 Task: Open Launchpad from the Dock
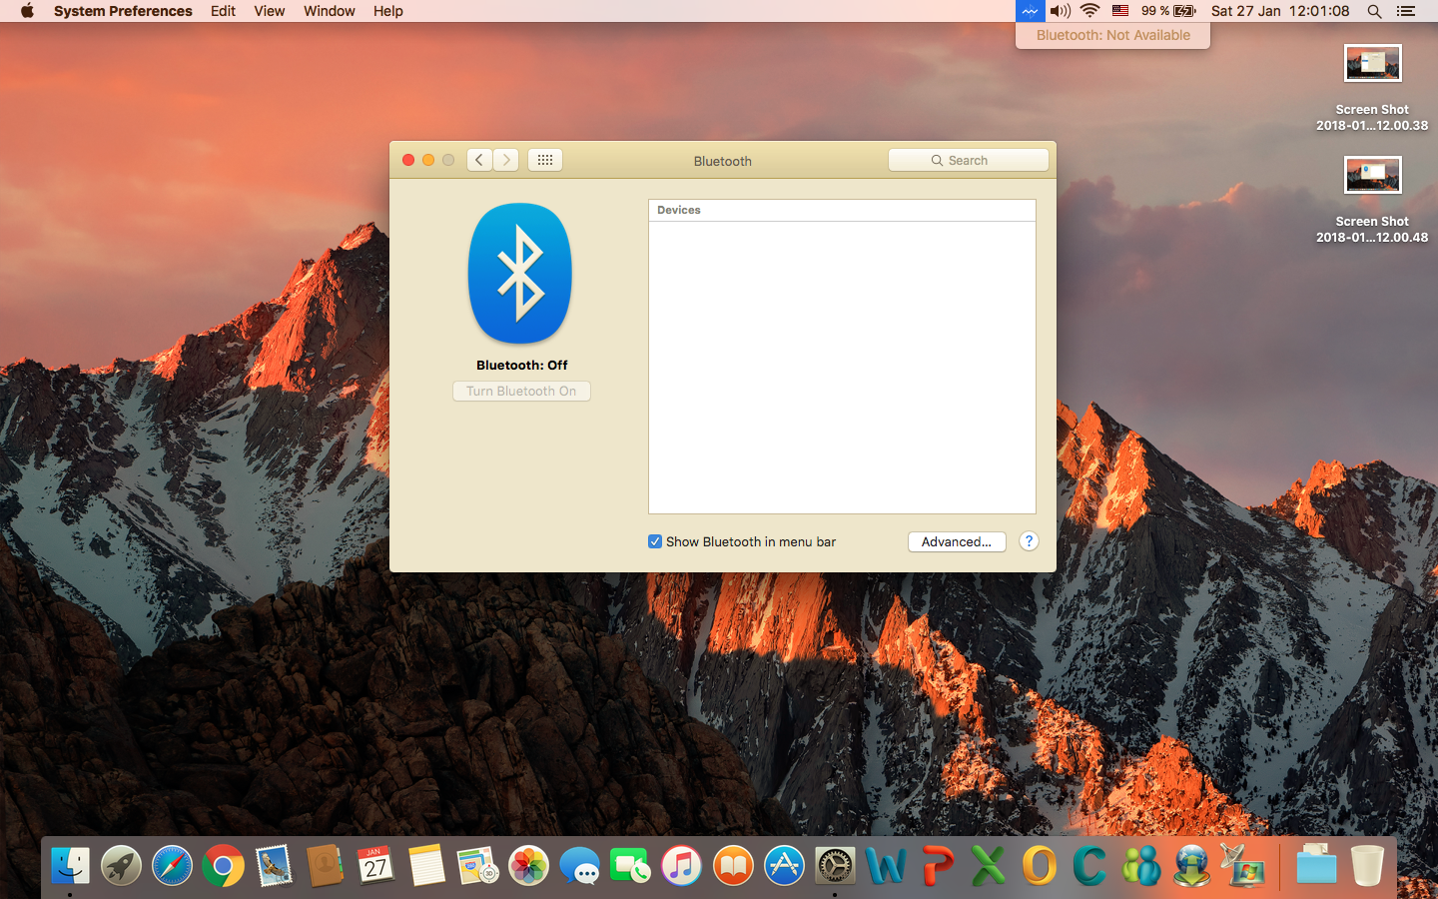pos(121,865)
